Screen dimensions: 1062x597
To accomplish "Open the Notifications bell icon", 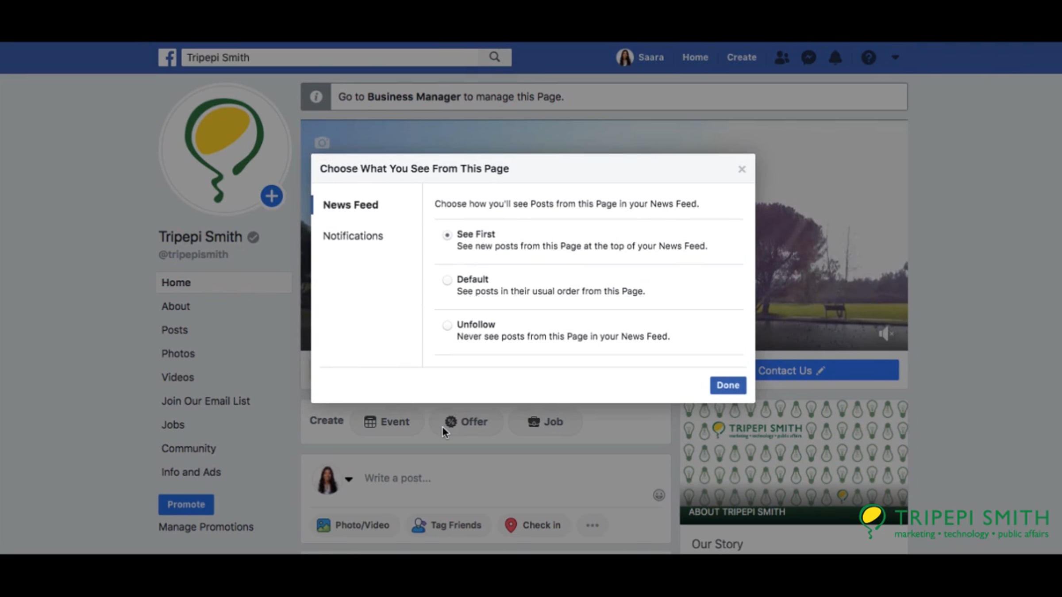I will point(835,57).
